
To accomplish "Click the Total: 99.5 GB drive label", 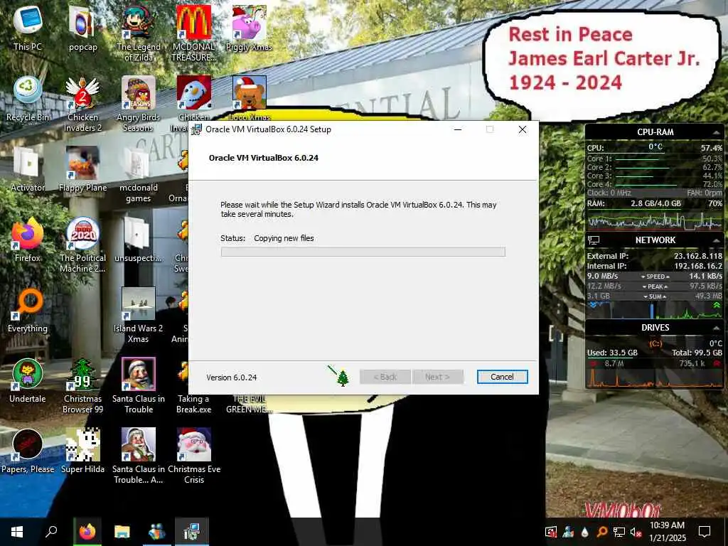I will point(697,353).
